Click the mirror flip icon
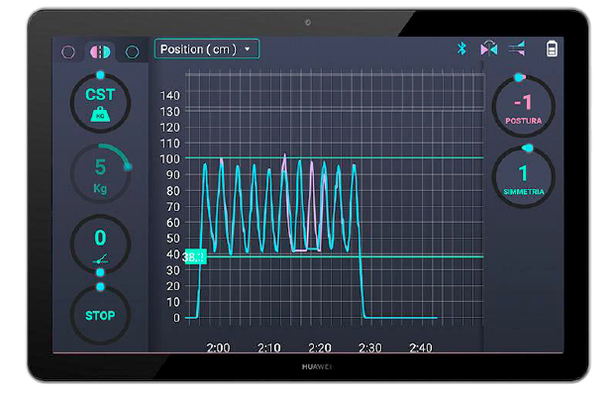The image size is (614, 394). pyautogui.click(x=489, y=49)
